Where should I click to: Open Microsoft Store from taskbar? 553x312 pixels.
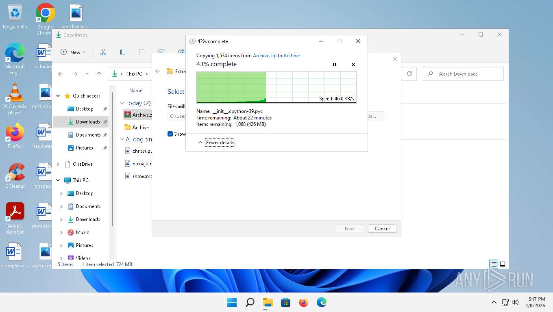(x=285, y=302)
